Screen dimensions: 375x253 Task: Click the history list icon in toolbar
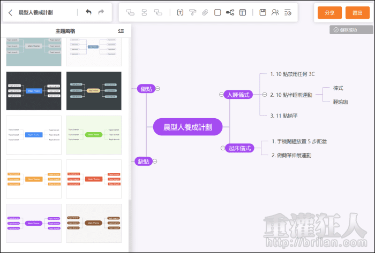tap(288, 12)
